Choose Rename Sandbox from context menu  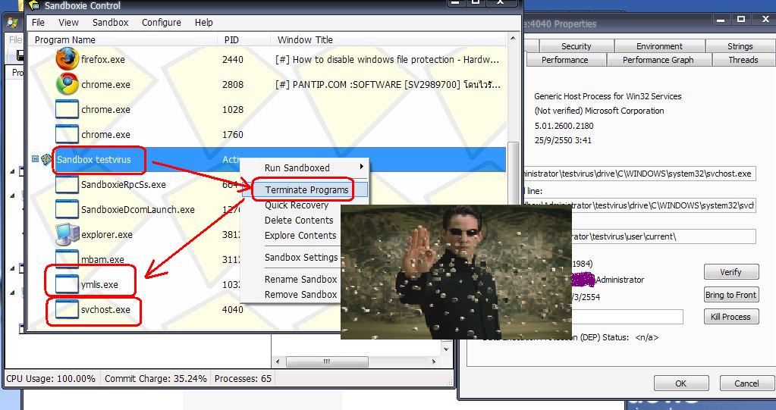pos(300,279)
